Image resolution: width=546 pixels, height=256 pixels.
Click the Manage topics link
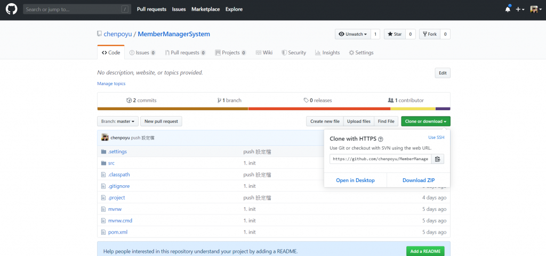(111, 84)
